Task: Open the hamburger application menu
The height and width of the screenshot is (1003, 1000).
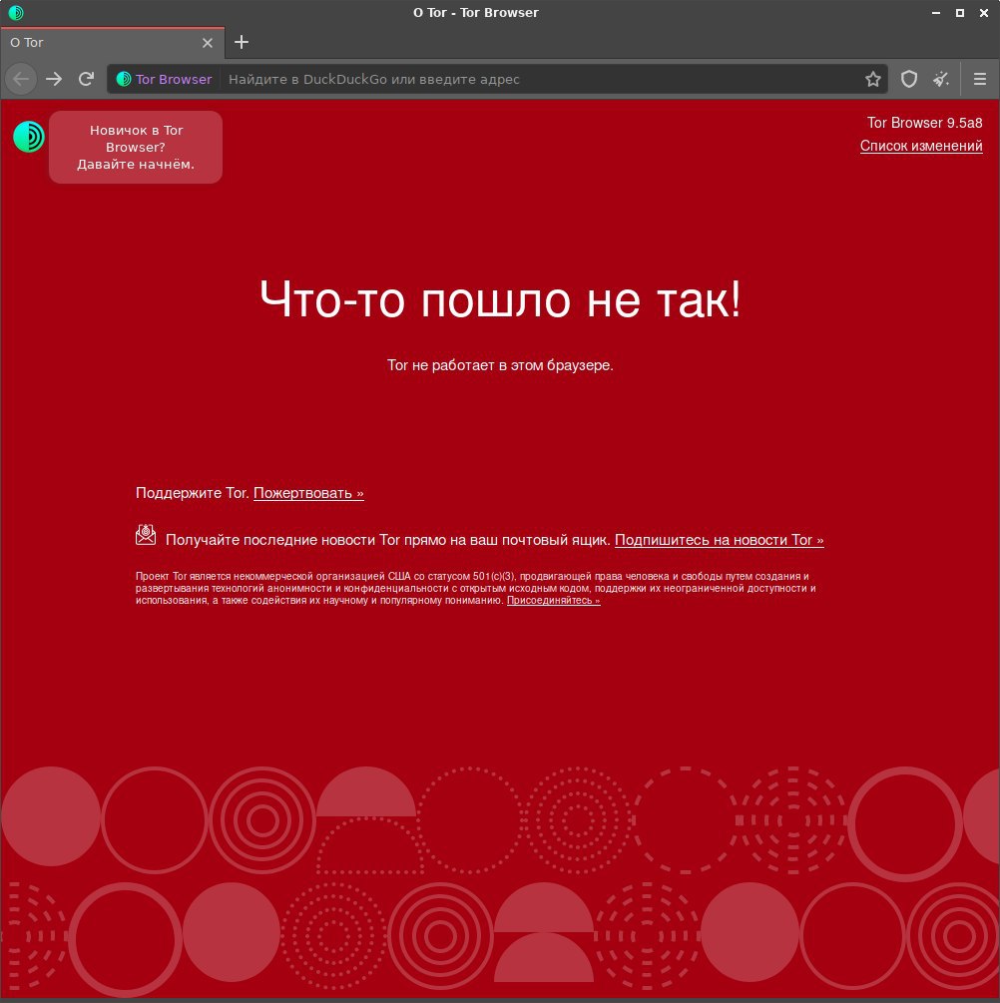Action: coord(979,79)
